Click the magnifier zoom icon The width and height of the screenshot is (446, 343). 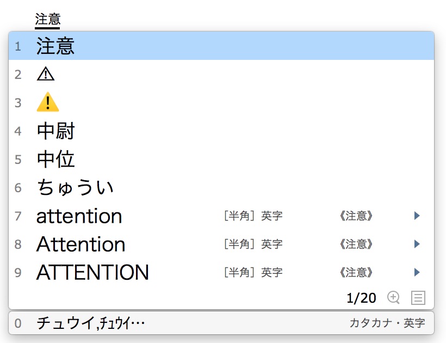click(393, 297)
